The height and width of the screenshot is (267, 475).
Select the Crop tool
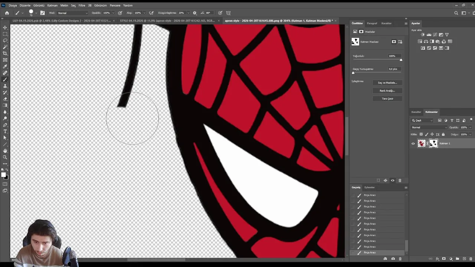5,53
